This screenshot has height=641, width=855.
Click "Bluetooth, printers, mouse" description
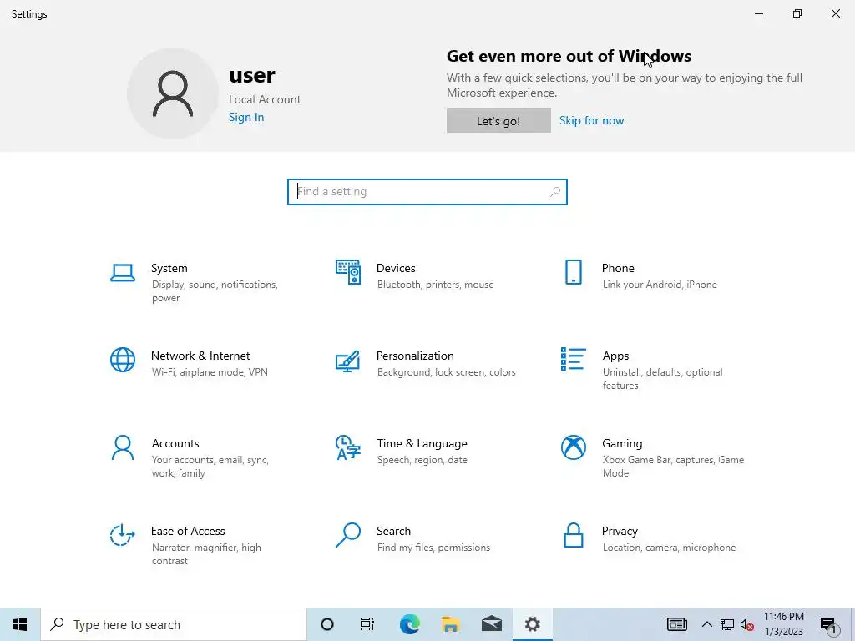[435, 285]
